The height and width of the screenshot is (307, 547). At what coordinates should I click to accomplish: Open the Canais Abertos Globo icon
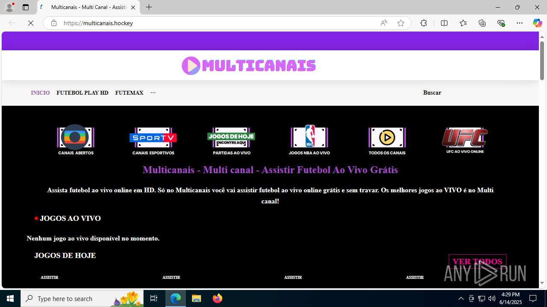(76, 140)
